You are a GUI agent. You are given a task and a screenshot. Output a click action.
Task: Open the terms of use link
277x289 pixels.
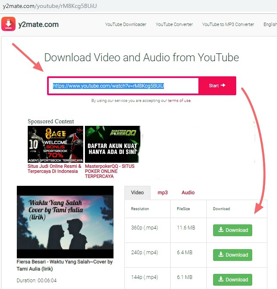[x=179, y=101]
